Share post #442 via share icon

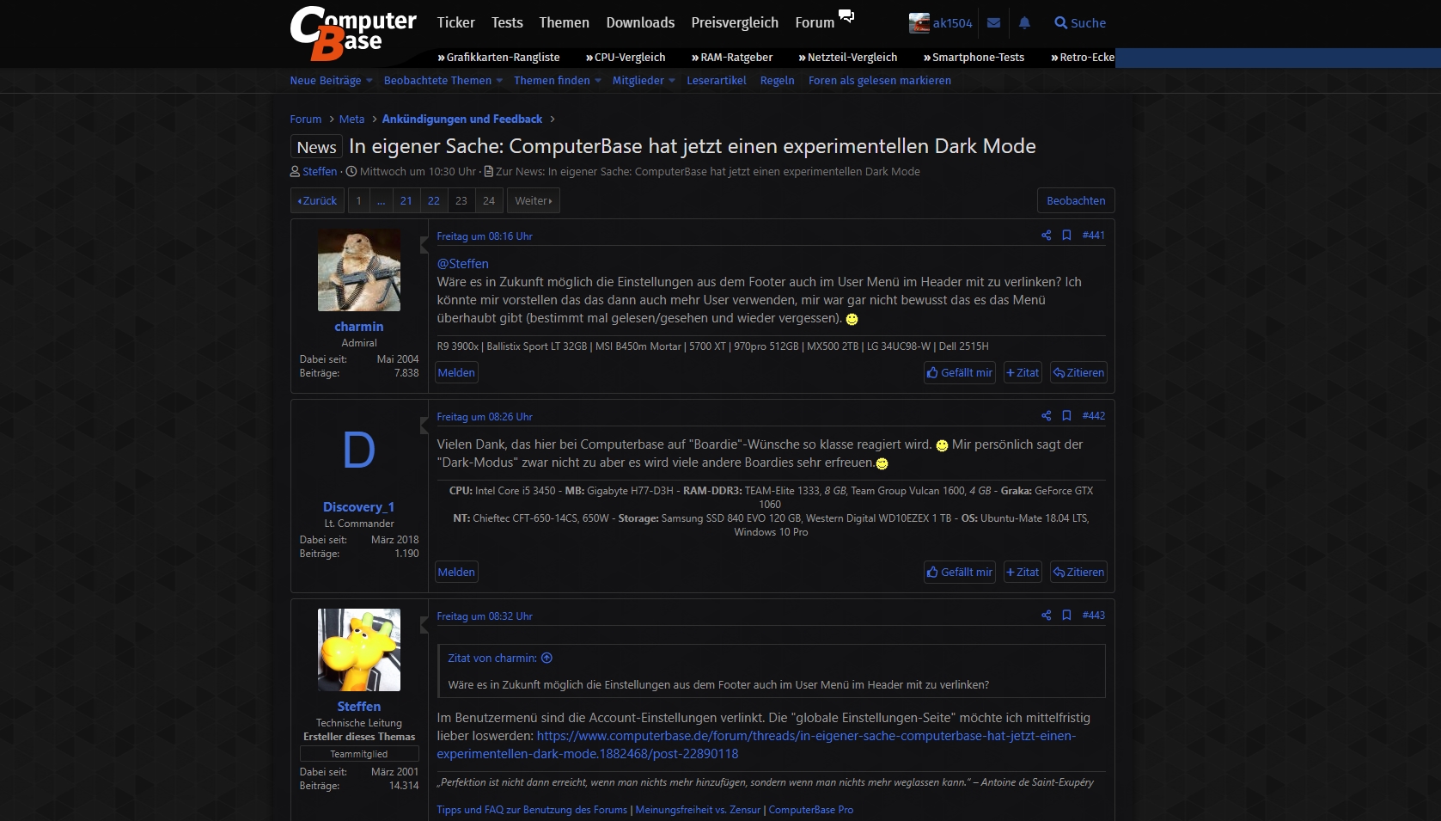pyautogui.click(x=1046, y=416)
